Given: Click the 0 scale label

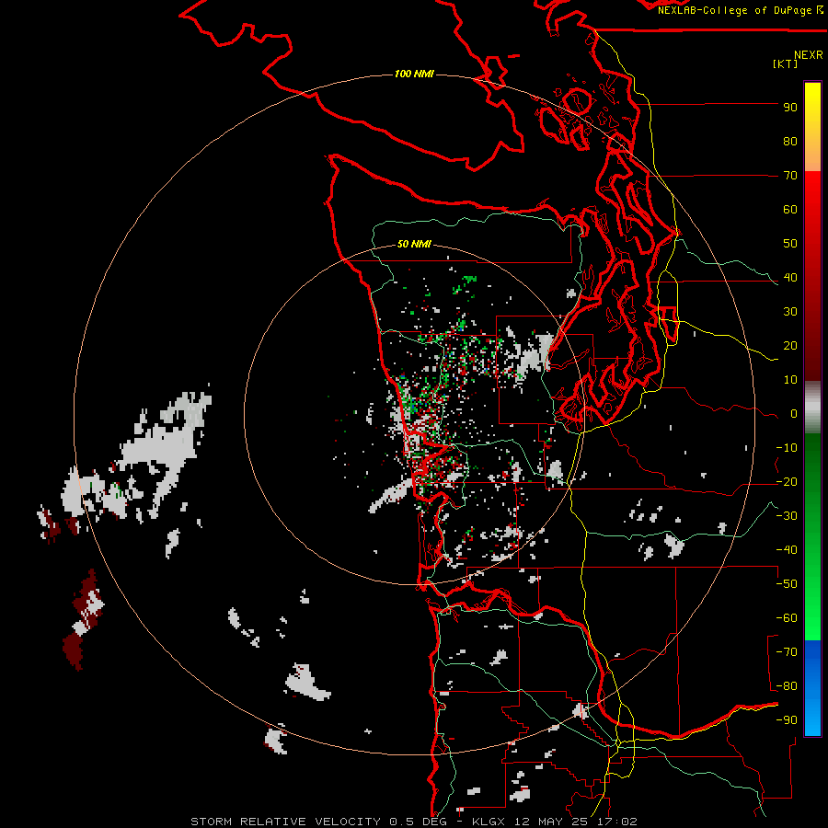Looking at the screenshot, I should tap(794, 413).
